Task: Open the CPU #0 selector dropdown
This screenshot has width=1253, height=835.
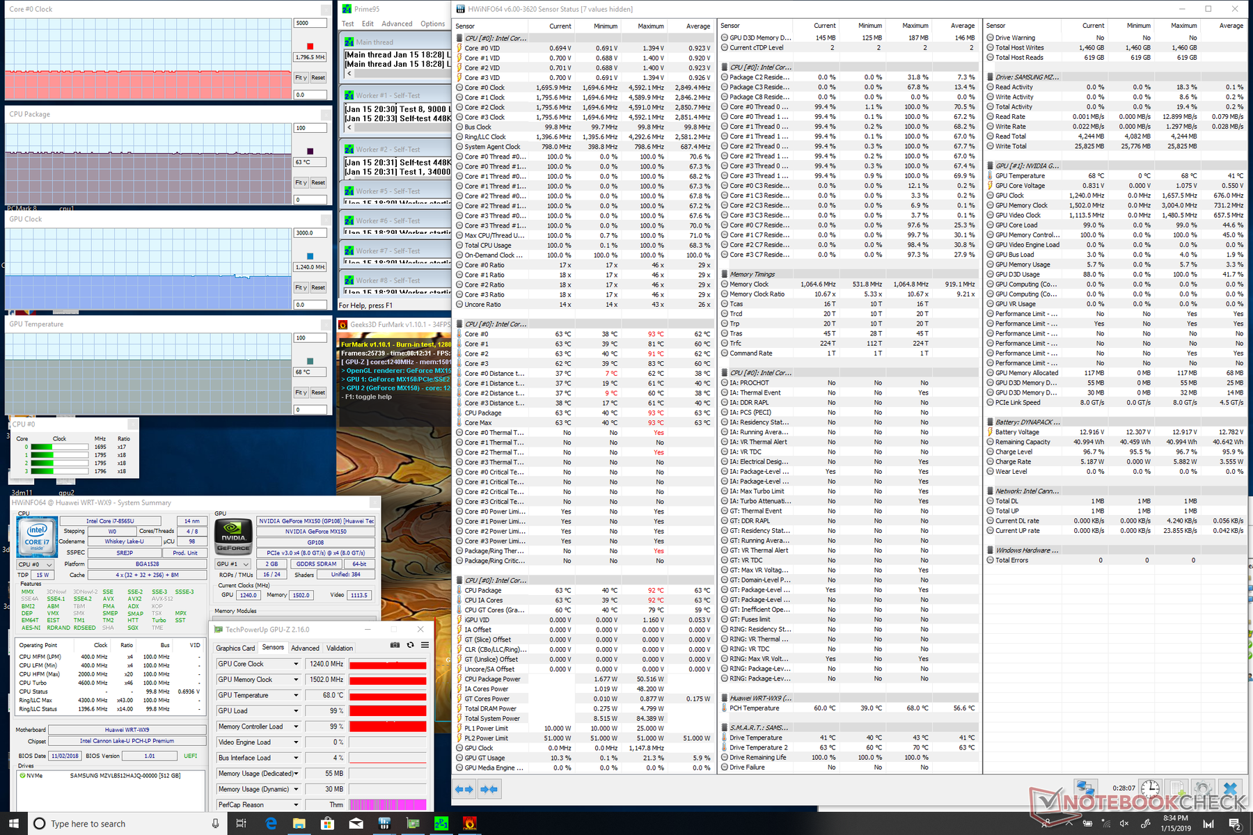Action: point(36,564)
